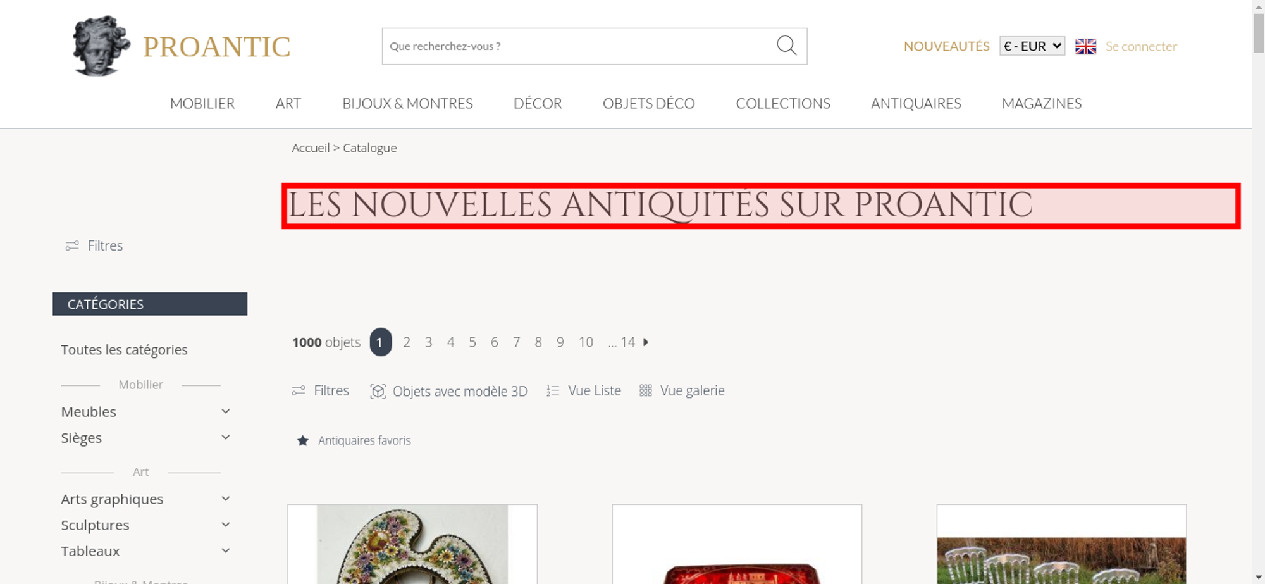Click the Proantic cherub logo

101,46
